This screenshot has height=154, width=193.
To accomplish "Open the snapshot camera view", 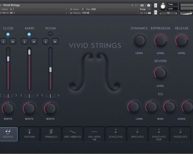I will pos(142,5).
